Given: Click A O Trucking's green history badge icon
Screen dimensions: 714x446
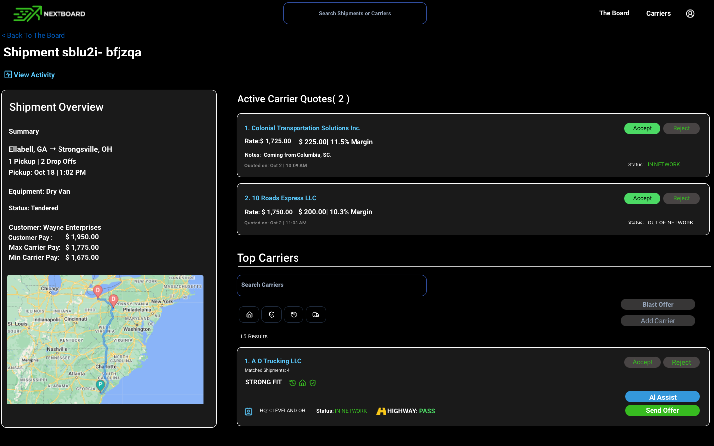Looking at the screenshot, I should (293, 383).
